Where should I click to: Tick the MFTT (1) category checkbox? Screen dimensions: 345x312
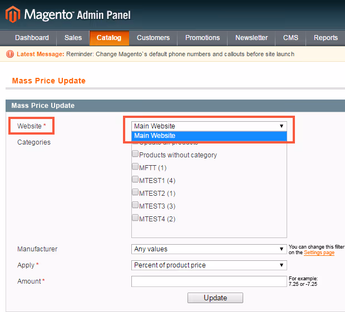coord(135,166)
